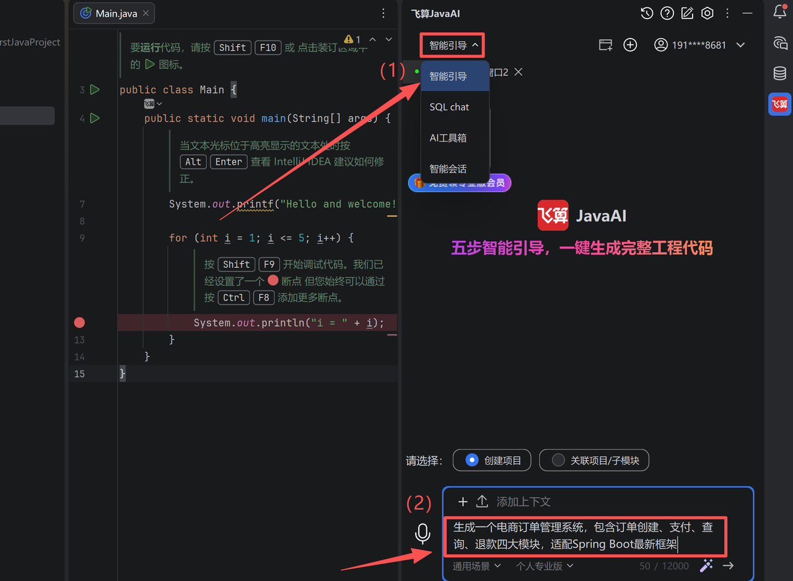Select the 创建项目 radio option
Image resolution: width=793 pixels, height=581 pixels.
coord(492,460)
